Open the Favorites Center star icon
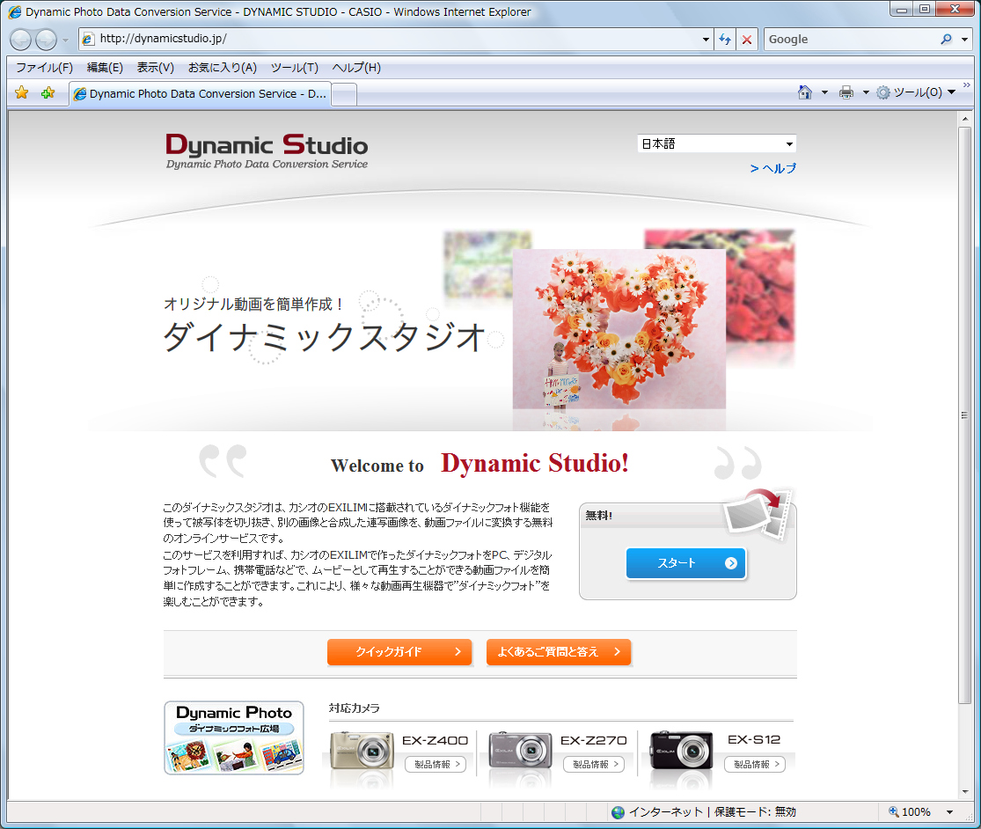This screenshot has height=829, width=981. click(20, 92)
